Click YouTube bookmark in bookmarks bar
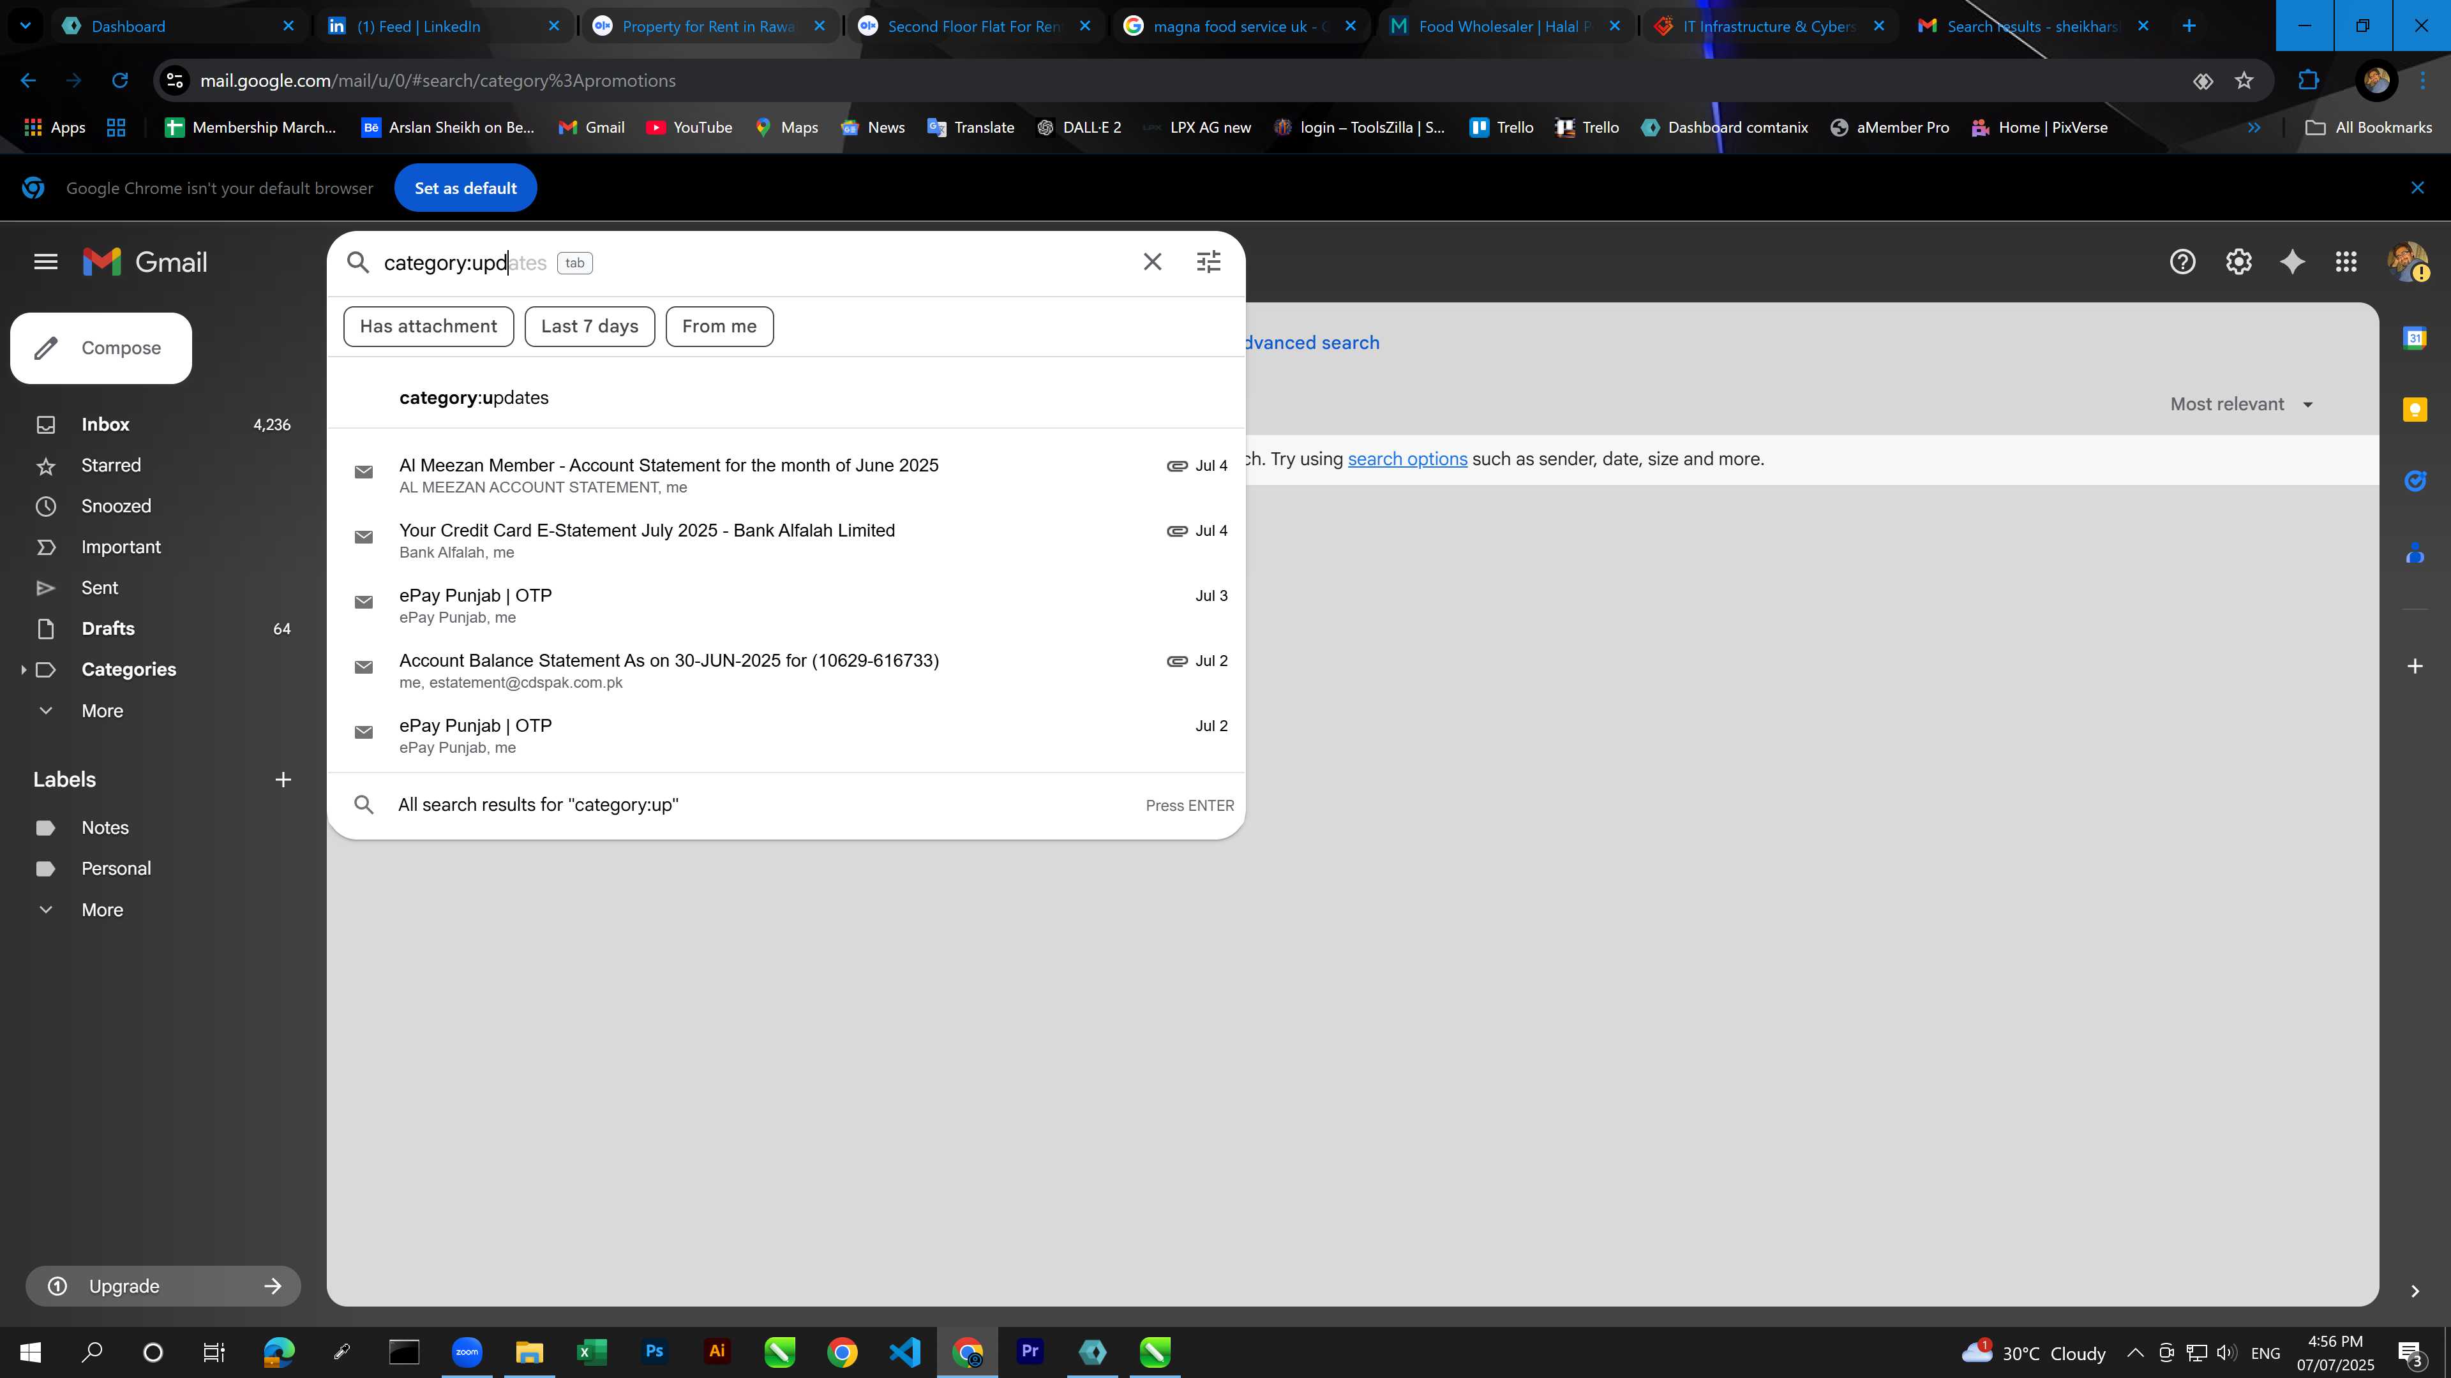The width and height of the screenshot is (2451, 1378). (x=689, y=128)
